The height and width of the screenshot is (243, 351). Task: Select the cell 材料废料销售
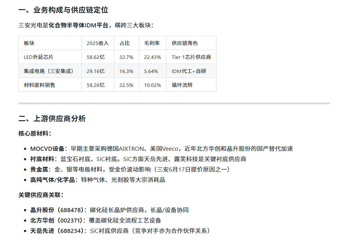pyautogui.click(x=39, y=85)
